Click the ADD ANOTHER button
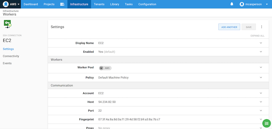The height and width of the screenshot is (129, 272). 229,27
